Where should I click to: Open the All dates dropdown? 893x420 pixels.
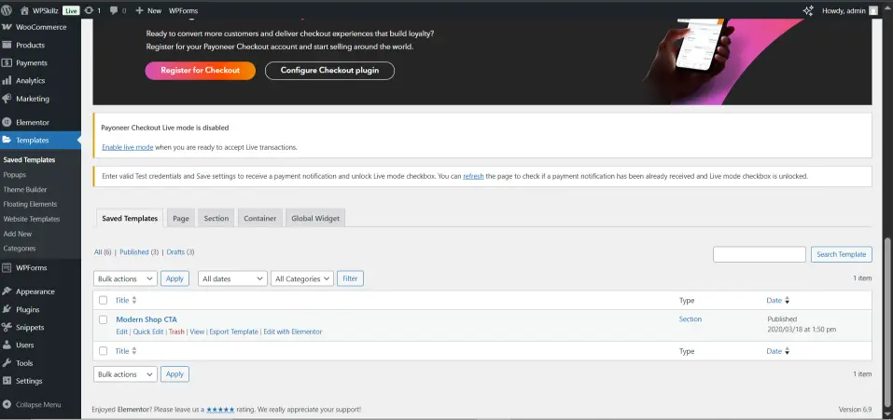pos(233,278)
